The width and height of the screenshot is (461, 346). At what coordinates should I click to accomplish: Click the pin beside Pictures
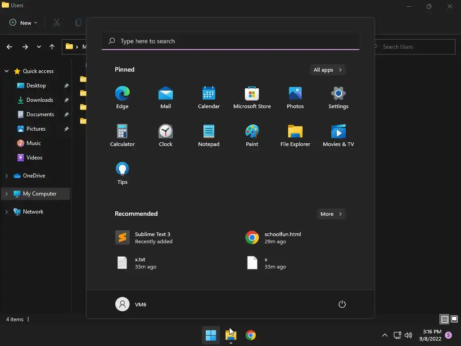click(67, 129)
